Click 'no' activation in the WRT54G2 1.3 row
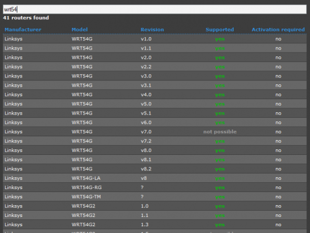The width and height of the screenshot is (310, 233). click(278, 225)
